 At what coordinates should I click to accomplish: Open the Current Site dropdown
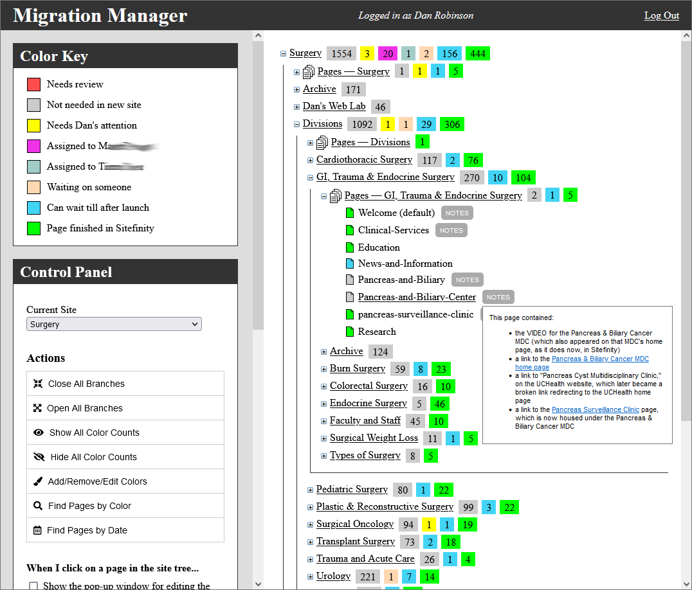click(114, 324)
